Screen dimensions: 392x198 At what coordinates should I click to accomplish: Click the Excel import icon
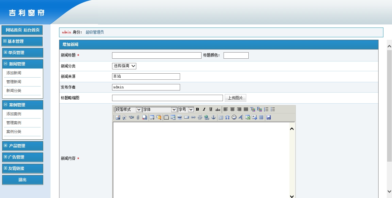[248, 117]
